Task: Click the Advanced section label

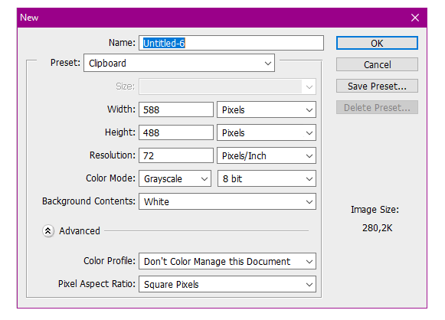Action: click(x=80, y=231)
